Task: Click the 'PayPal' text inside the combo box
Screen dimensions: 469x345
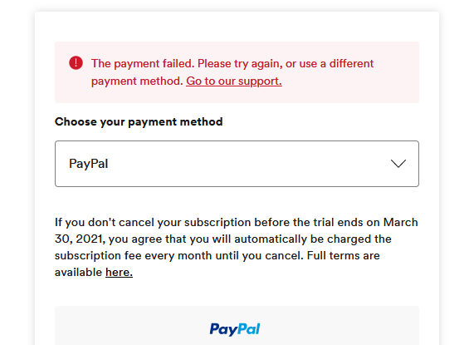Action: pyautogui.click(x=89, y=164)
